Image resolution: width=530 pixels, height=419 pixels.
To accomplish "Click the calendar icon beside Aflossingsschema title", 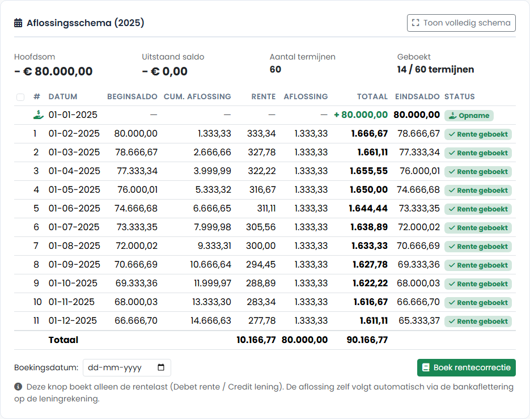I will click(x=18, y=23).
